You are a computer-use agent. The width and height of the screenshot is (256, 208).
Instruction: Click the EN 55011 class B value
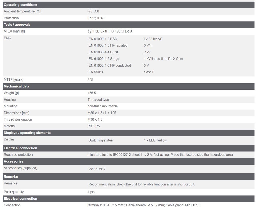click(x=149, y=72)
